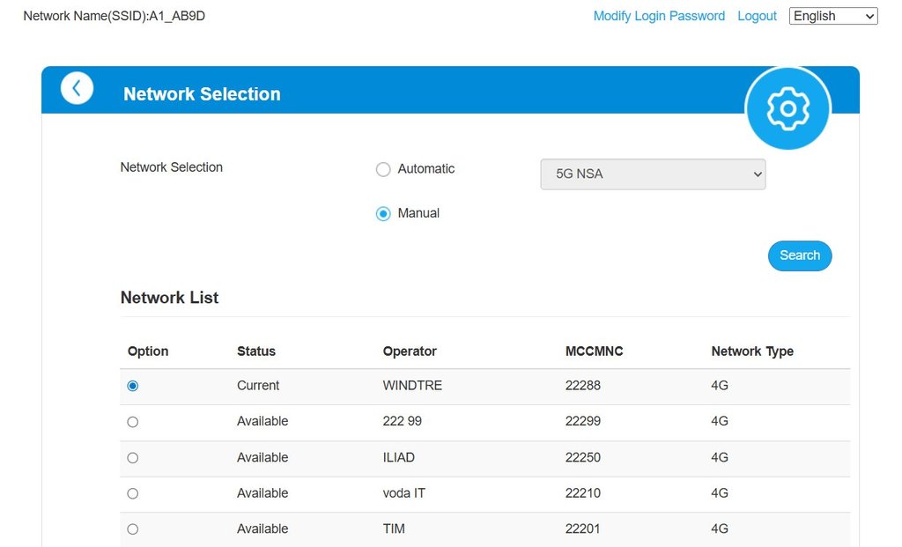The width and height of the screenshot is (902, 547).
Task: Click the MCCMNC column header
Action: [x=594, y=351]
